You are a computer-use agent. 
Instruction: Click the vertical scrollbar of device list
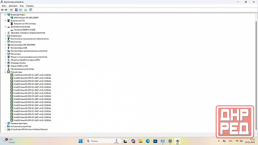point(256,75)
